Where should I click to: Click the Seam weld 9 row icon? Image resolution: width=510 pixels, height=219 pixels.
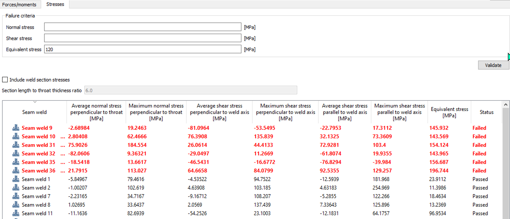coord(16,128)
